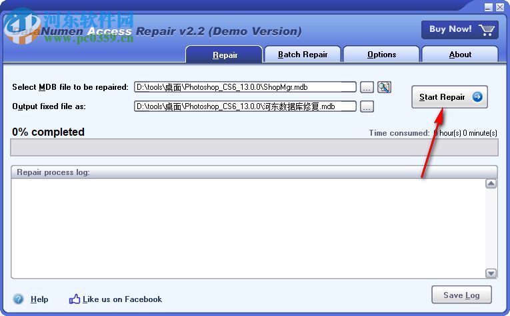The image size is (510, 316).
Task: Search for MDB files using the magnifier icon
Action: [x=384, y=87]
